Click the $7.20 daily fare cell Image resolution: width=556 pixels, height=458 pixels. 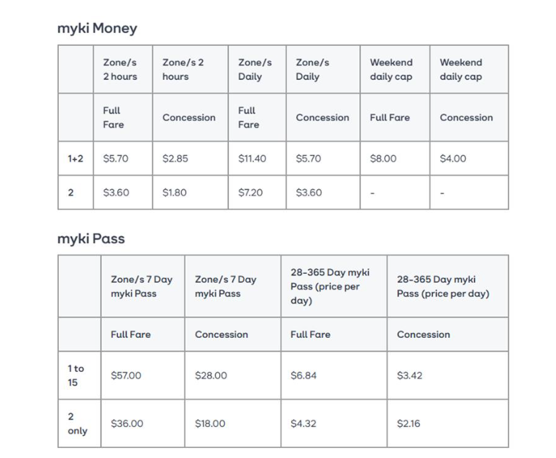[x=251, y=192]
